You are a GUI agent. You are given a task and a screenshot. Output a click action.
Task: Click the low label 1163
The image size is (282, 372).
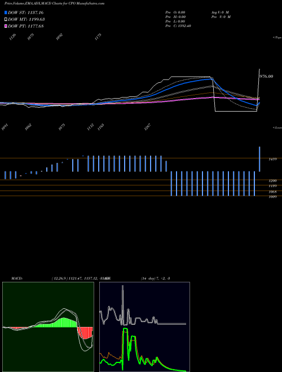click(x=100, y=127)
